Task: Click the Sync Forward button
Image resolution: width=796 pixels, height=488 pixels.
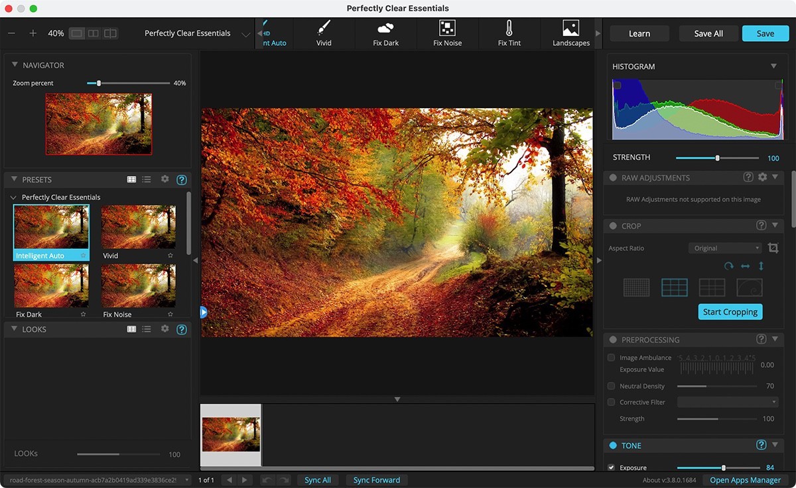Action: tap(376, 480)
